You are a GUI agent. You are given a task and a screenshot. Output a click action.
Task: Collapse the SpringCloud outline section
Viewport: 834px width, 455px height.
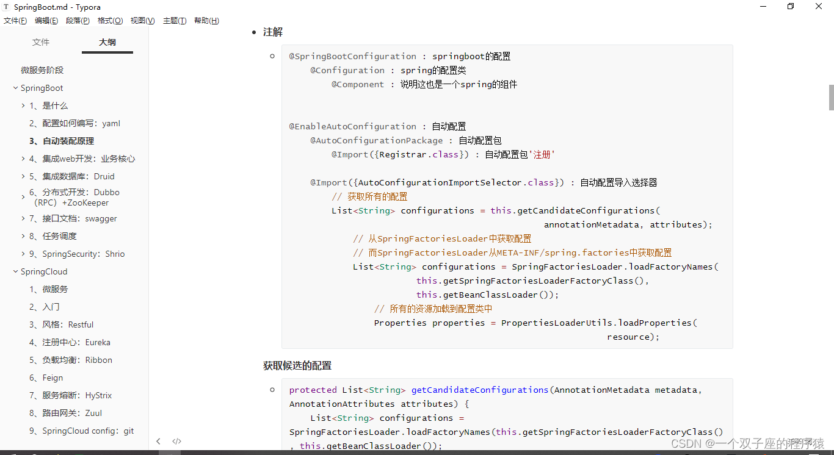tap(15, 272)
